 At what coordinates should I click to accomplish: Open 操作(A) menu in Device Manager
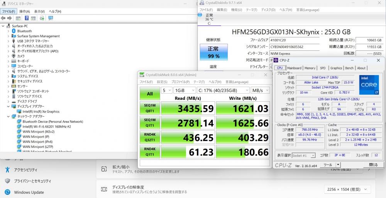tap(25, 12)
